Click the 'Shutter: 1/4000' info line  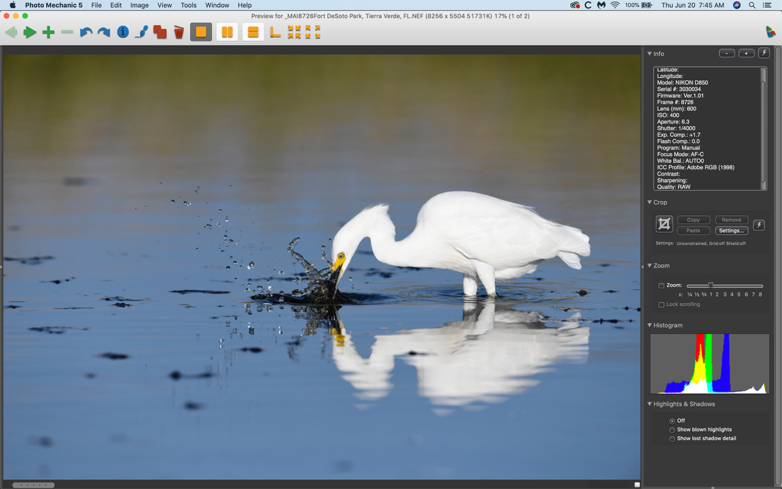[x=676, y=128]
